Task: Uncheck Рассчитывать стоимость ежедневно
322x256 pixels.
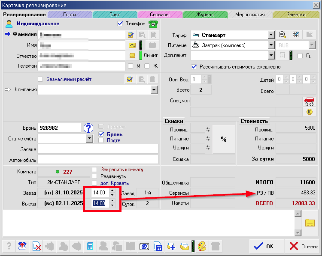Action: coord(194,66)
